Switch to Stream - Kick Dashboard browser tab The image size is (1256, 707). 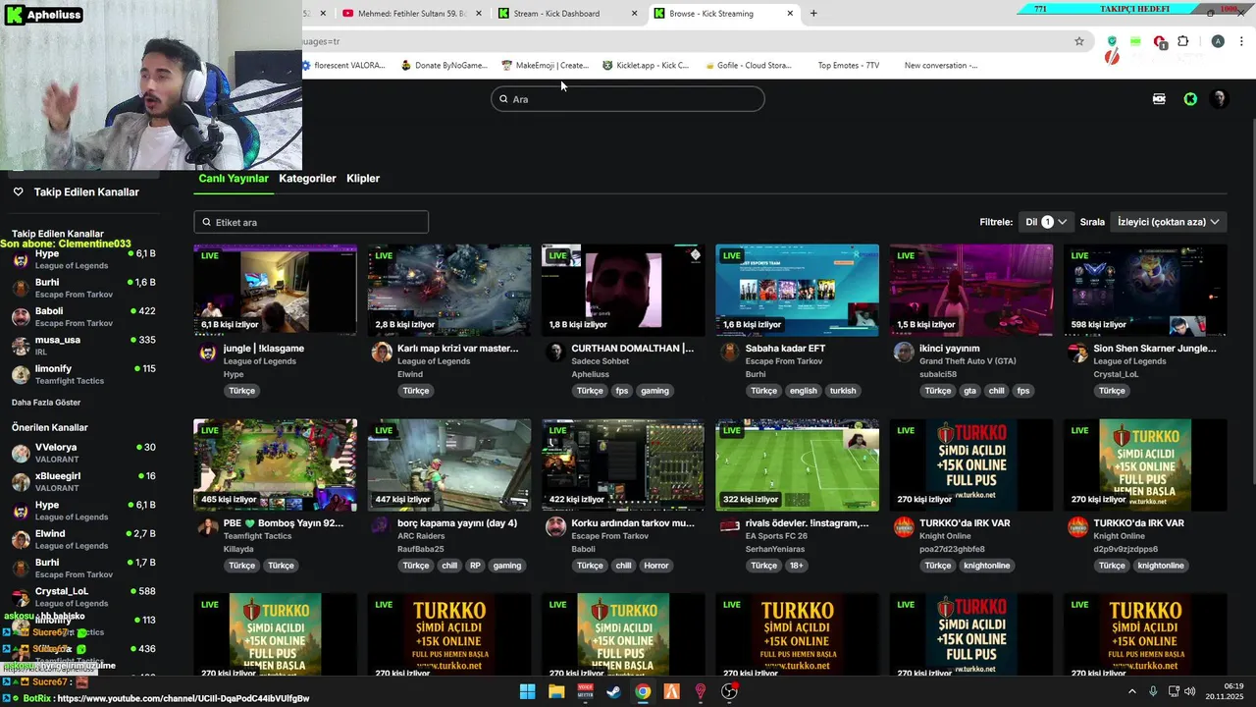[567, 14]
